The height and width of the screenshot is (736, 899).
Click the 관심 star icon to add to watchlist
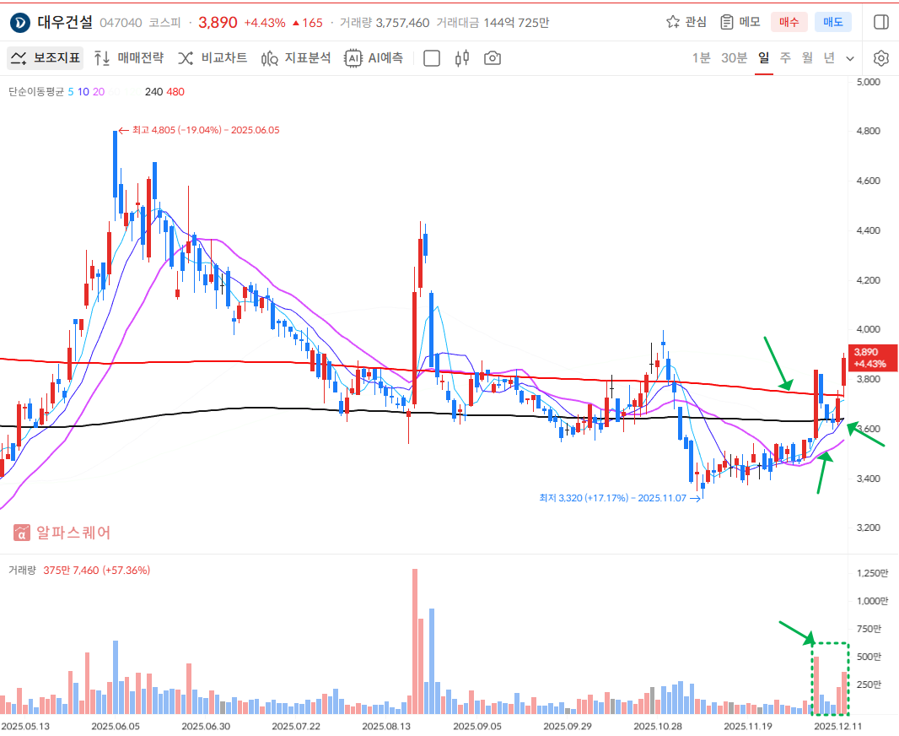(673, 22)
